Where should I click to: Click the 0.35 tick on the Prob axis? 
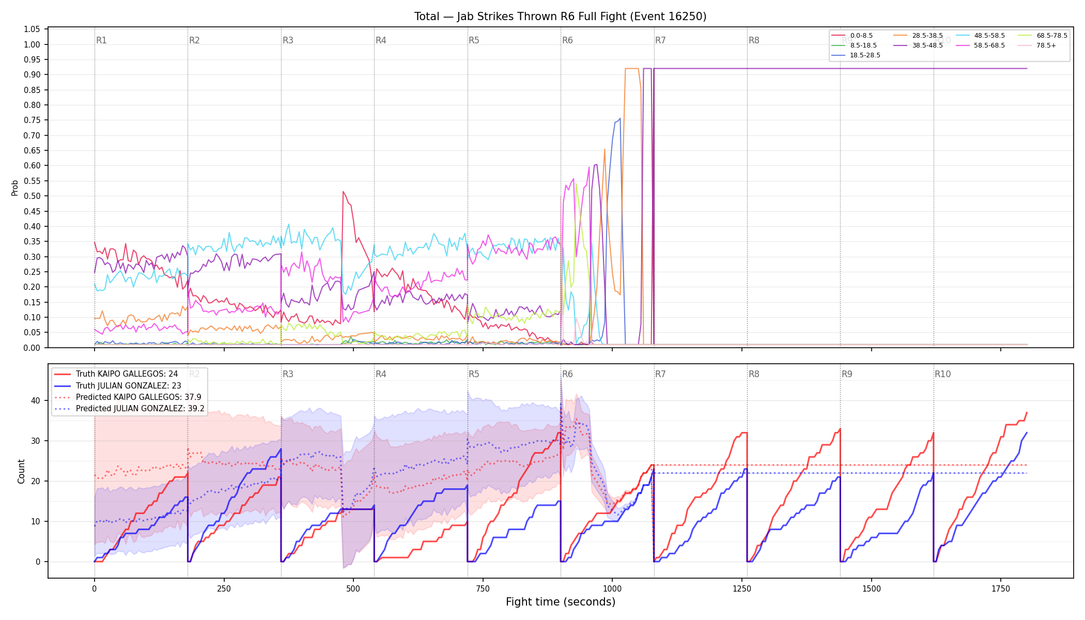(x=32, y=242)
